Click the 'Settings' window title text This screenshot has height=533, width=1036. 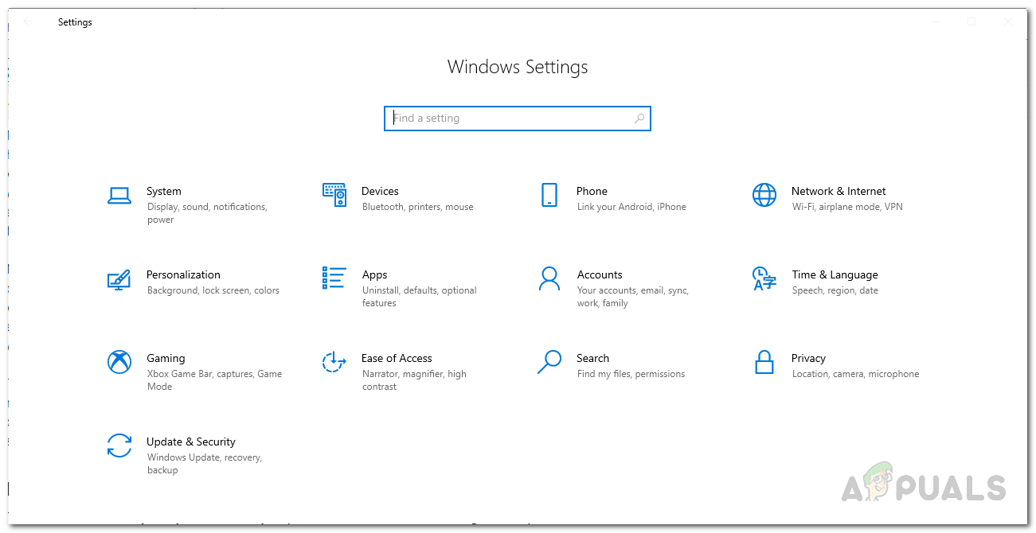[x=75, y=22]
